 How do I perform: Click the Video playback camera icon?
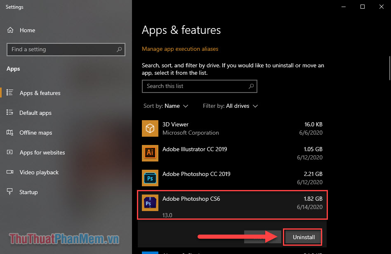coord(10,172)
